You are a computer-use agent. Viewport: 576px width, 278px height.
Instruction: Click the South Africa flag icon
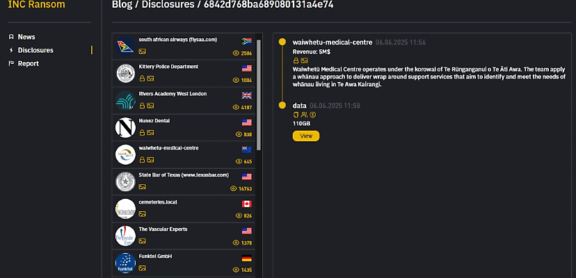click(x=247, y=41)
